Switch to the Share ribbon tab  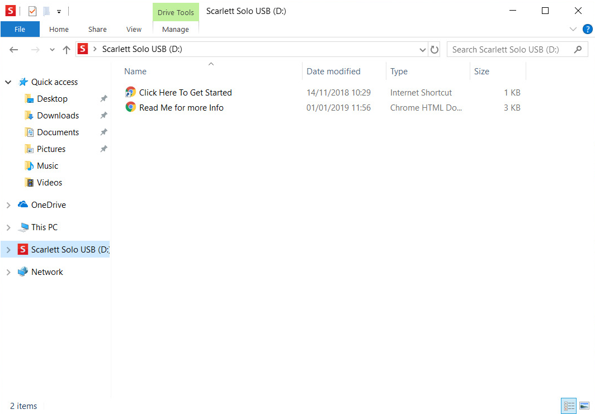point(97,29)
